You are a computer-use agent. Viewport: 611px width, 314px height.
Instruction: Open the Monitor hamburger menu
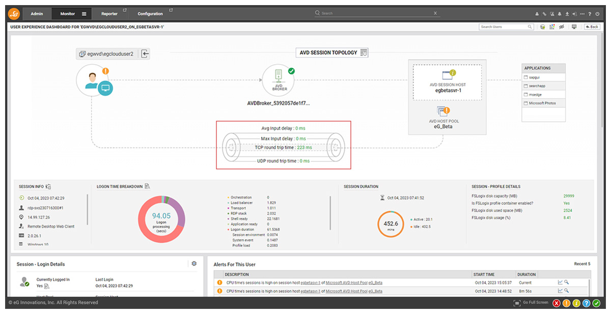(84, 14)
